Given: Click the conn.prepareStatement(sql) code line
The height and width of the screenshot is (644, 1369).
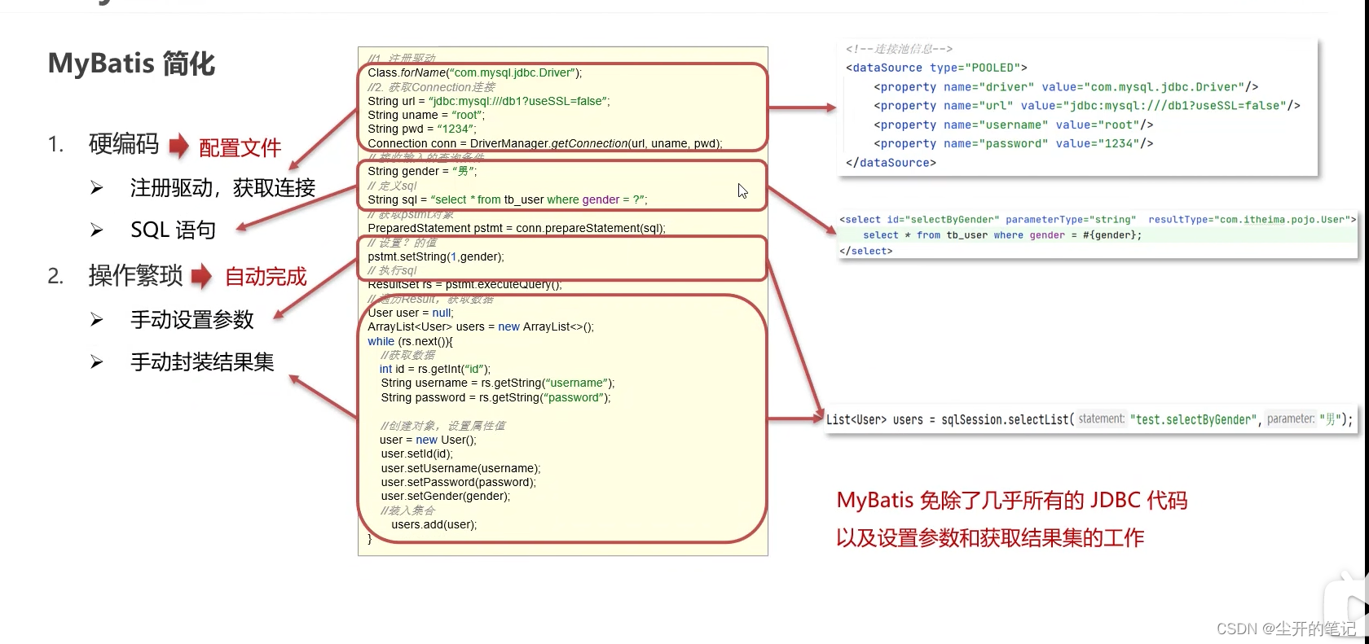Looking at the screenshot, I should (x=517, y=228).
